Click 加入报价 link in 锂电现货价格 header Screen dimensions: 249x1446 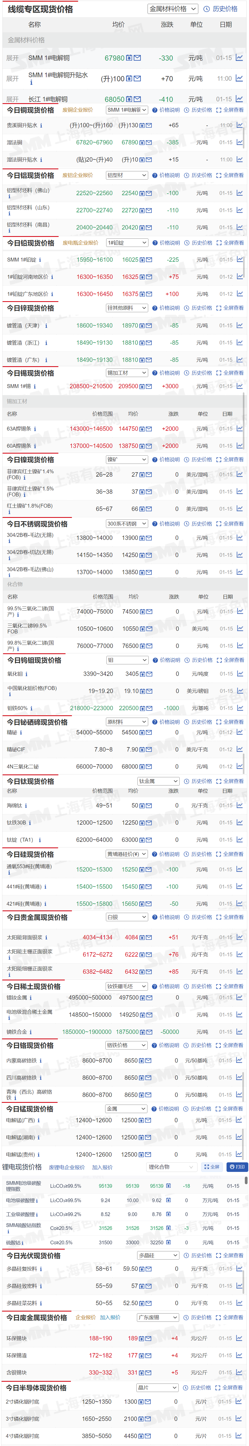(x=102, y=1168)
